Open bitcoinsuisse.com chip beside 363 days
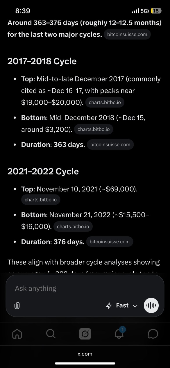Viewport: 170px width, 368px height. point(110,144)
